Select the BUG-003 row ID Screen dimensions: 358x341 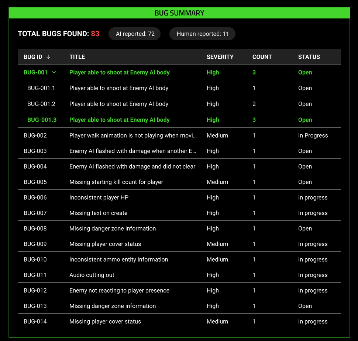click(35, 151)
